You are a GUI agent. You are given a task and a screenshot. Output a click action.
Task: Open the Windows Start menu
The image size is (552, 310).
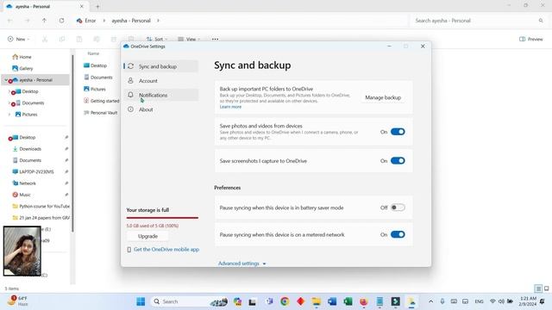141,301
